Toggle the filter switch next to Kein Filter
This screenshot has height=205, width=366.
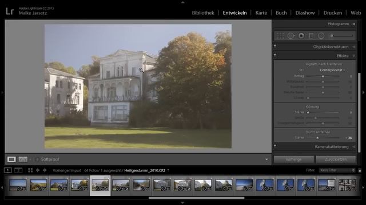(x=360, y=170)
